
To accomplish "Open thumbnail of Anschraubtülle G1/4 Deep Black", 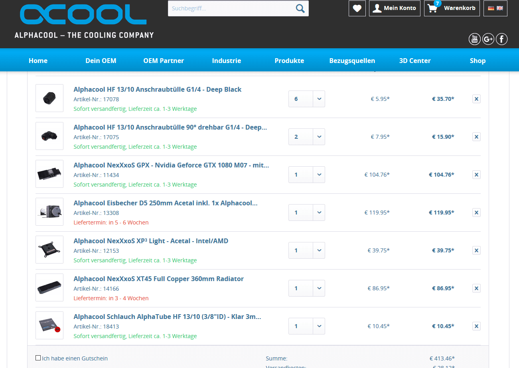I will pyautogui.click(x=49, y=98).
